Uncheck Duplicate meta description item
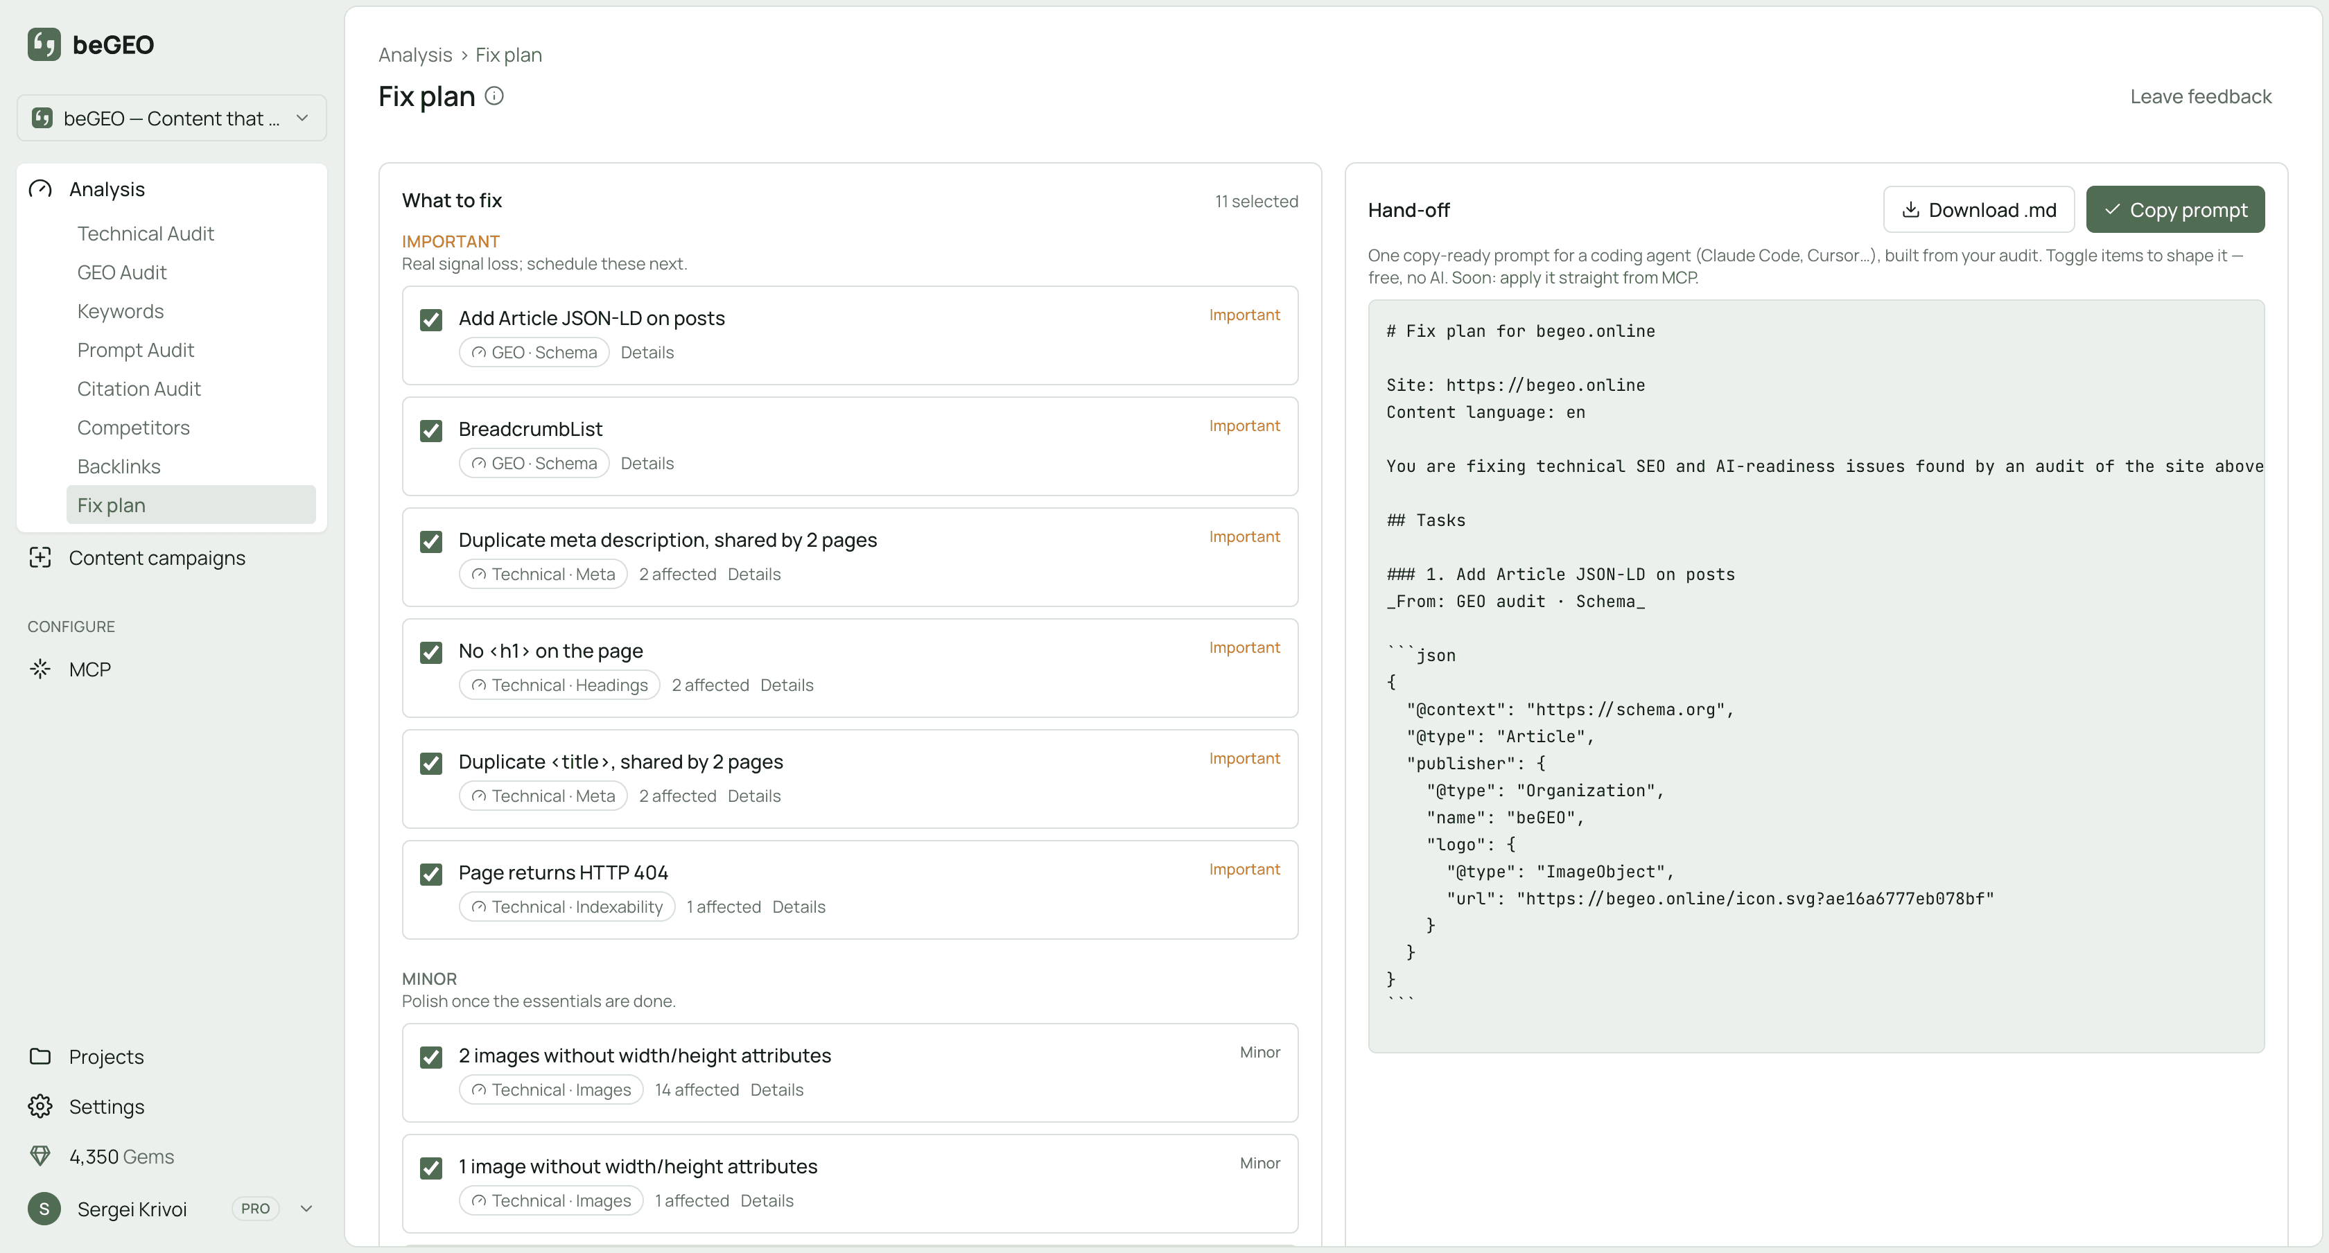This screenshot has height=1253, width=2329. tap(431, 541)
